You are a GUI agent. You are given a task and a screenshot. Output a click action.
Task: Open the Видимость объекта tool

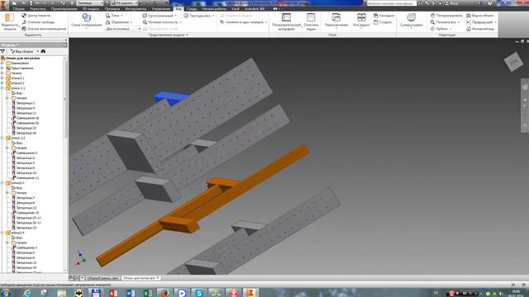[9, 22]
